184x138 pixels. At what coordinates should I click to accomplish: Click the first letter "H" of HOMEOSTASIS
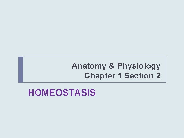[x=31, y=93]
